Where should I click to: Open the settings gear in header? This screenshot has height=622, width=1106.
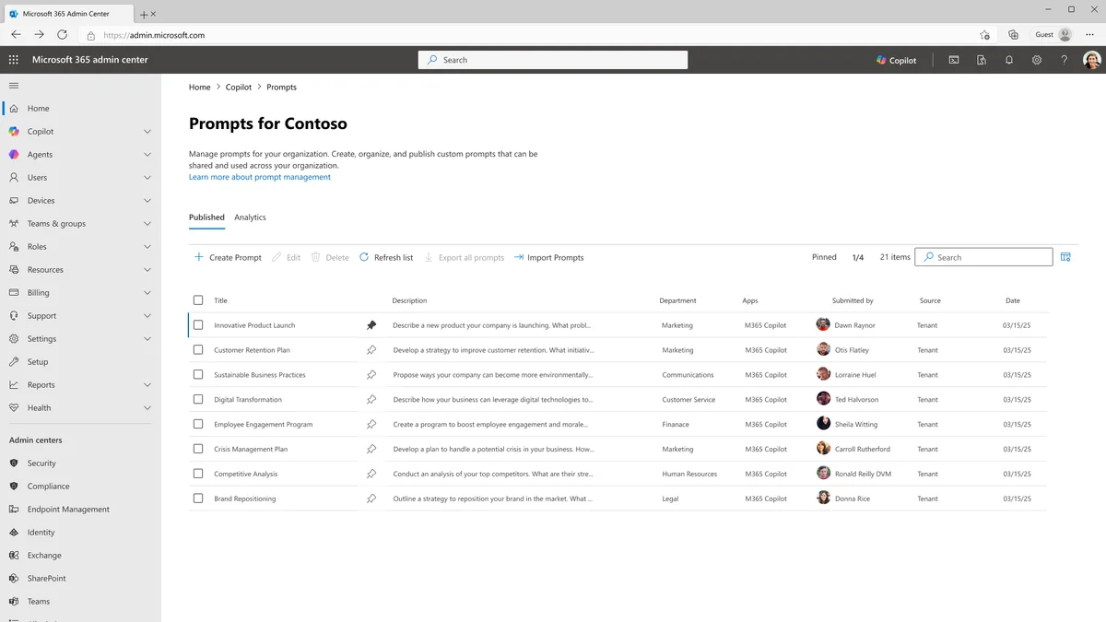1037,60
